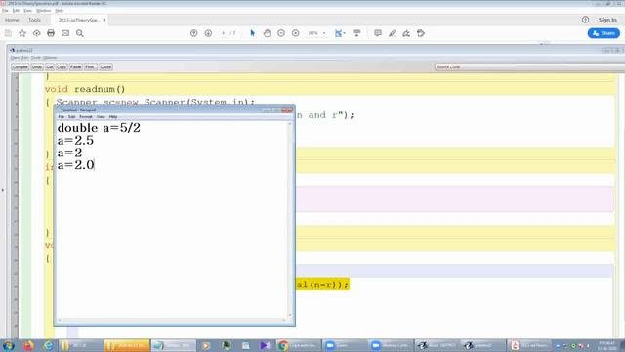Open the Source Code view dropdown
The width and height of the screenshot is (625, 352).
[529, 67]
